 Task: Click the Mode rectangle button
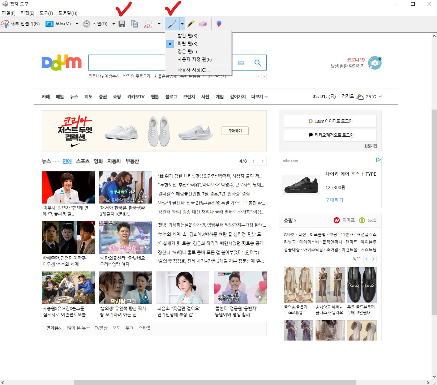coord(58,24)
